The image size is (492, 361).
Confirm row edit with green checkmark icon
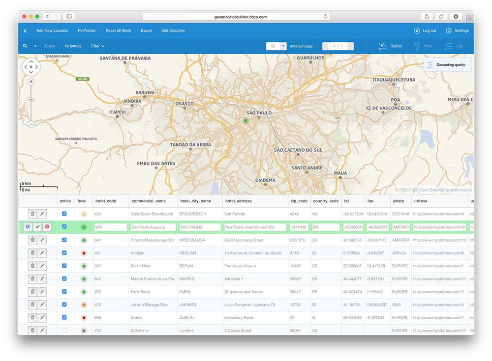[37, 227]
